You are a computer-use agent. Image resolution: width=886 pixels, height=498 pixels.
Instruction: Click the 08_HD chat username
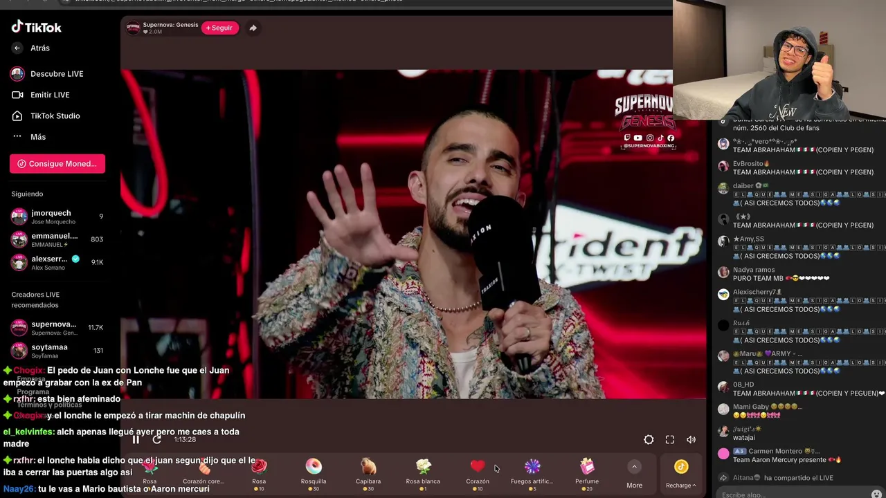[x=743, y=385]
